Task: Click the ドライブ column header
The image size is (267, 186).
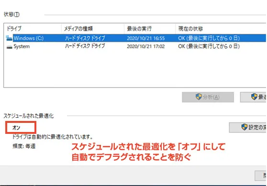Action: point(14,28)
